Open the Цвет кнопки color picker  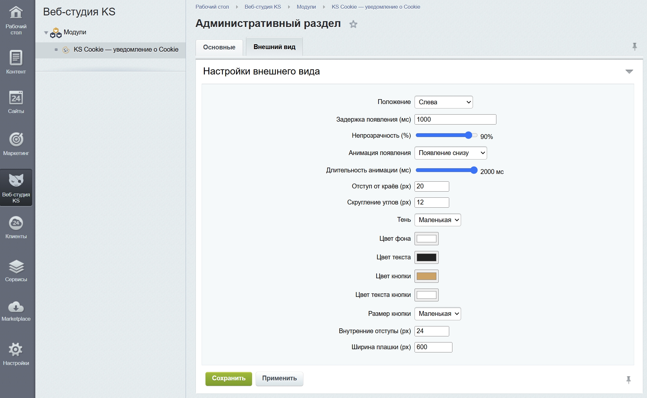click(426, 276)
